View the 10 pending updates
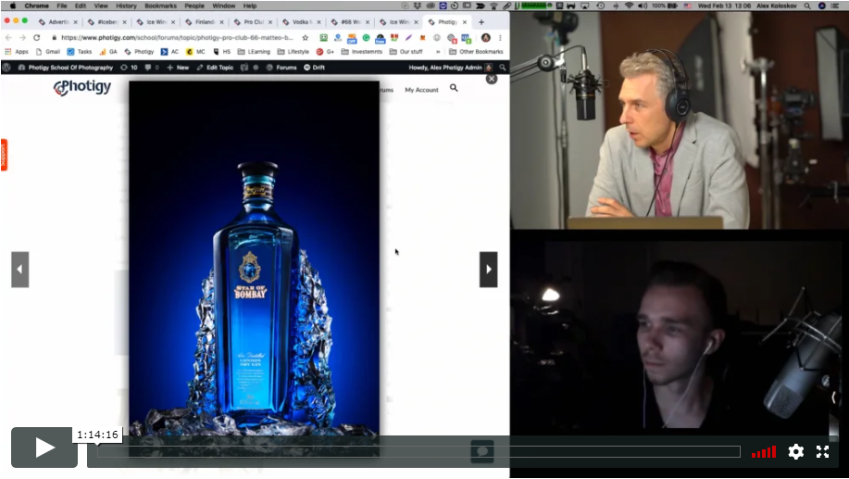This screenshot has height=479, width=849. [129, 68]
